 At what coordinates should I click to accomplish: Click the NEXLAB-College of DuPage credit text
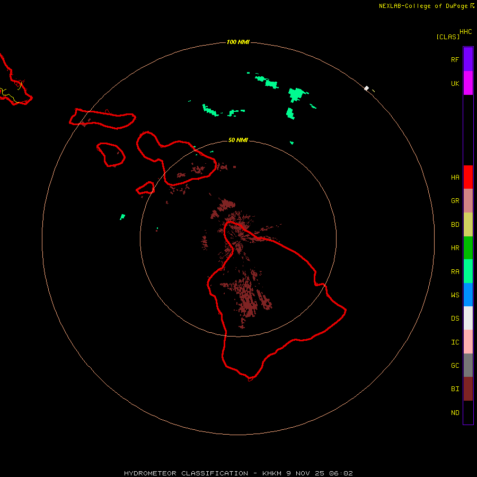(423, 6)
